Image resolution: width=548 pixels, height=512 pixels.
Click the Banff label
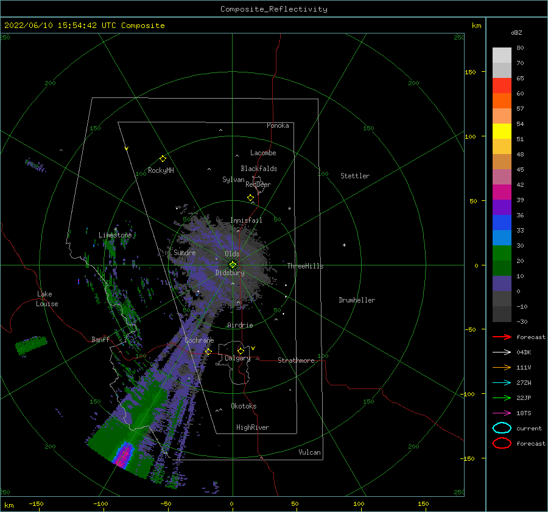click(x=100, y=339)
